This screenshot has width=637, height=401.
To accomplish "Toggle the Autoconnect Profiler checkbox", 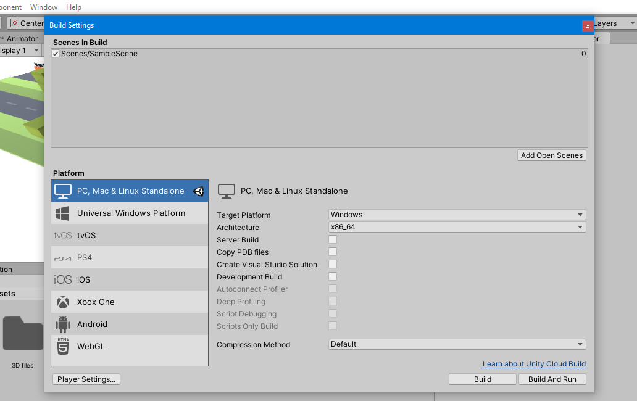I will (x=333, y=289).
